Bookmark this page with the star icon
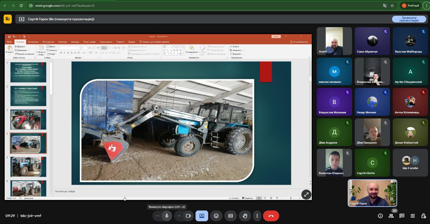The width and height of the screenshot is (430, 224). [x=392, y=6]
